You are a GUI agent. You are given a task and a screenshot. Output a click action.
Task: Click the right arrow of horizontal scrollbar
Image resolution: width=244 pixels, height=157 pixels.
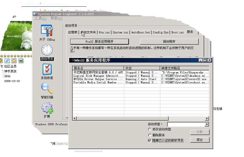207,119
